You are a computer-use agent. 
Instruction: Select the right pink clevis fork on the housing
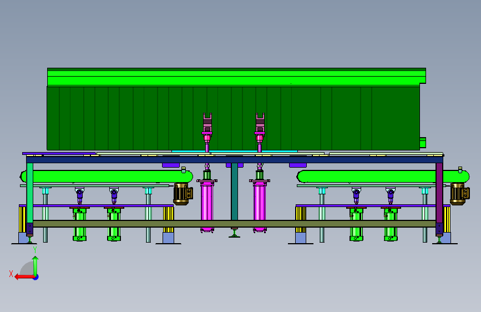click(260, 123)
